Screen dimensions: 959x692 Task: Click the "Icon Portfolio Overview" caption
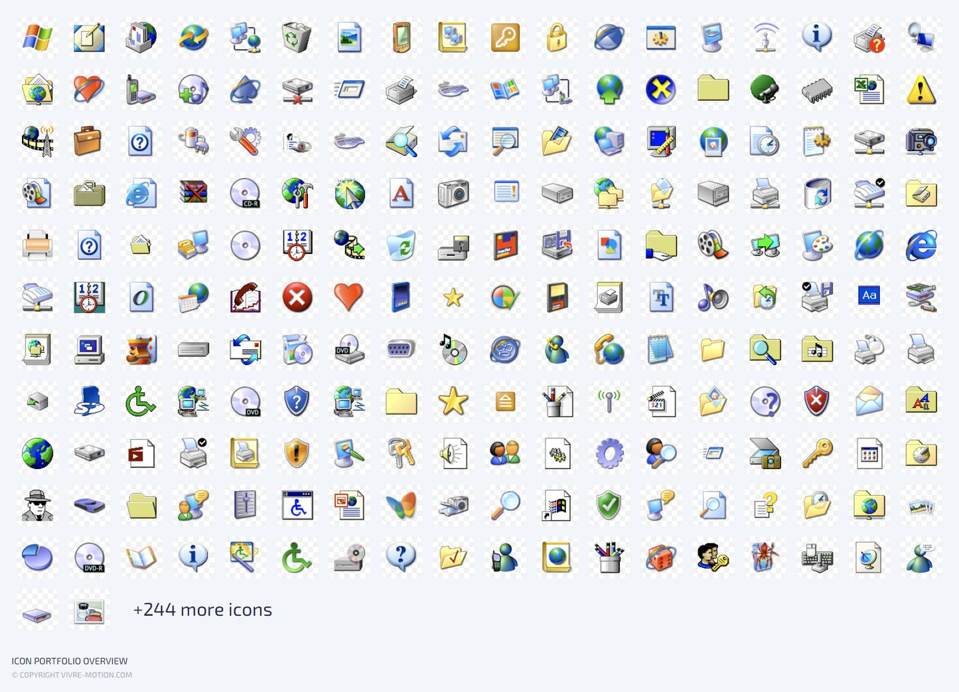70,661
